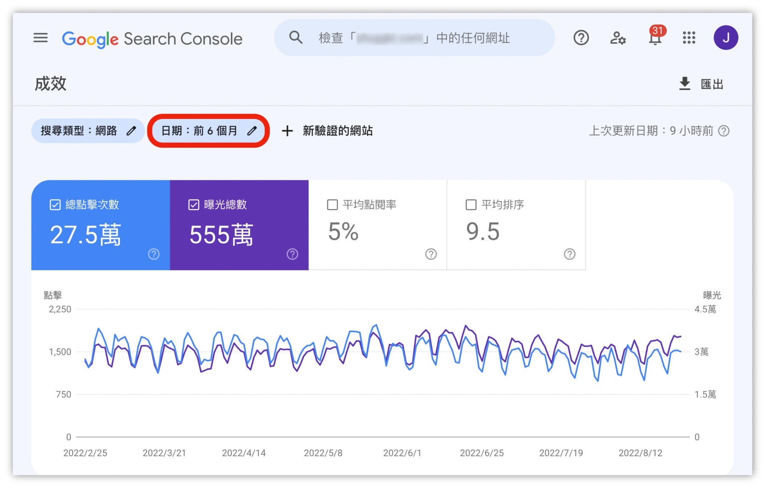Click the help icon in 總點擊次數 card
This screenshot has height=488, width=765.
click(153, 254)
